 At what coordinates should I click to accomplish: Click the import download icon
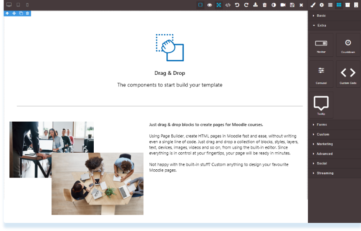point(256,5)
